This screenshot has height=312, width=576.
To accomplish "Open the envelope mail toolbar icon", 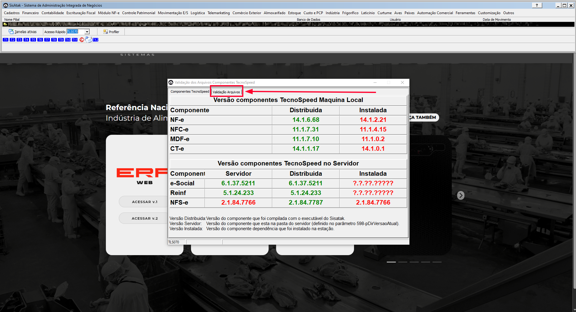I will click(x=89, y=39).
